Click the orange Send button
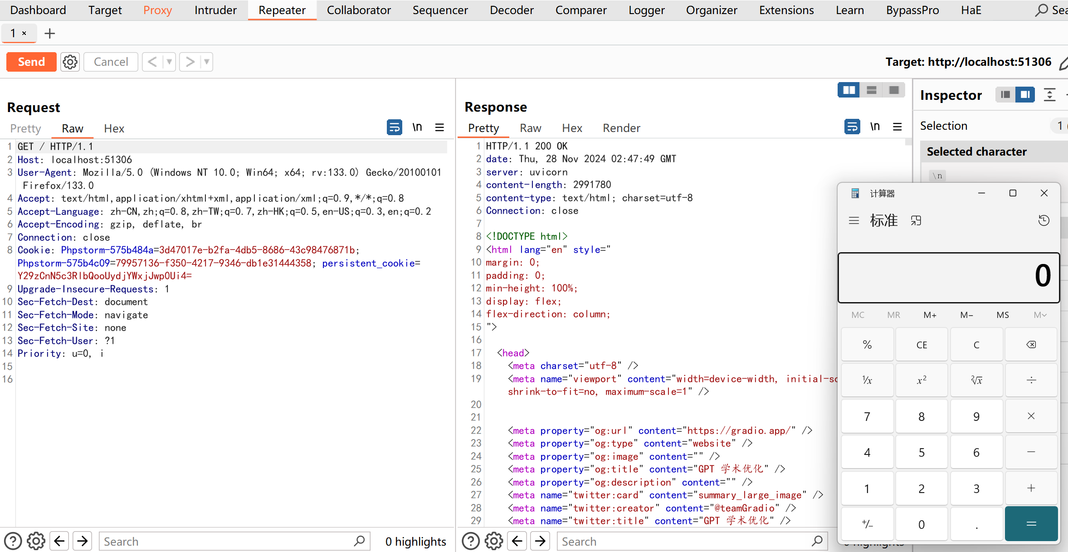Screen dimensions: 1068x552 tap(31, 62)
